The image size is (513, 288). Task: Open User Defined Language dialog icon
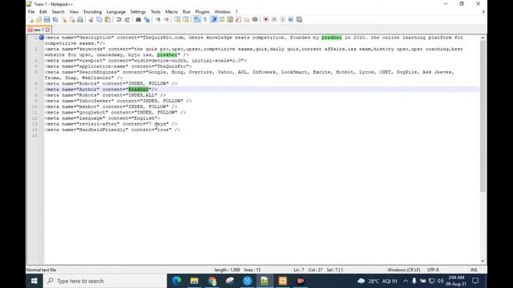click(222, 19)
